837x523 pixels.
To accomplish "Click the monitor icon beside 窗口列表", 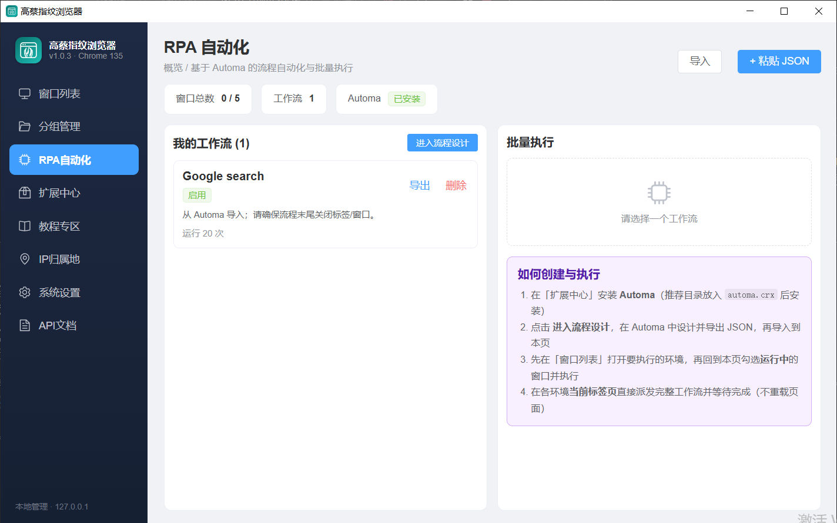I will [x=25, y=94].
